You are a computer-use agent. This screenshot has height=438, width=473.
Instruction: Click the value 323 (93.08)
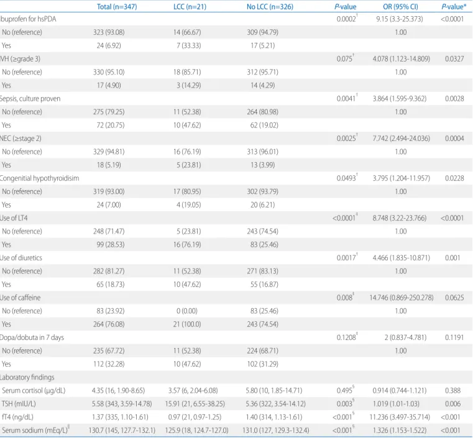point(109,32)
